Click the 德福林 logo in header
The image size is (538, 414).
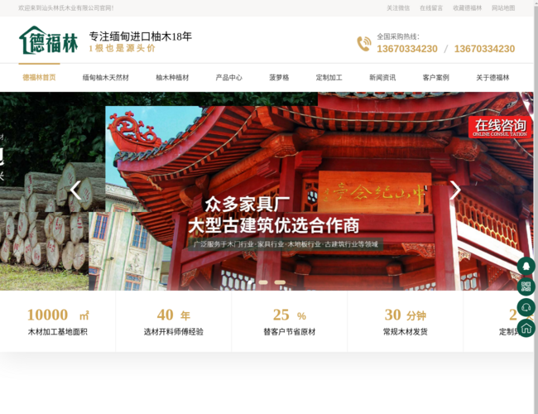(48, 40)
